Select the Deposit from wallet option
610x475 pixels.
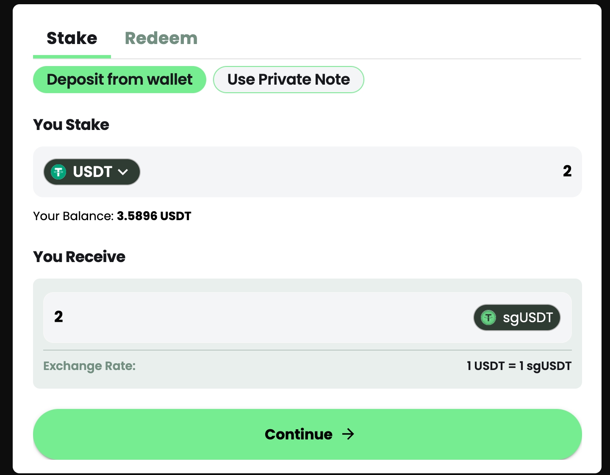point(119,80)
